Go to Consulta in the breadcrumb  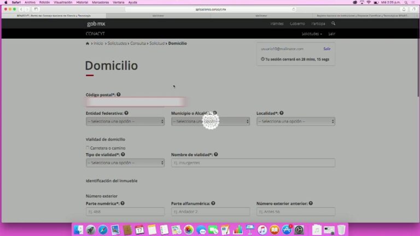pos(138,43)
